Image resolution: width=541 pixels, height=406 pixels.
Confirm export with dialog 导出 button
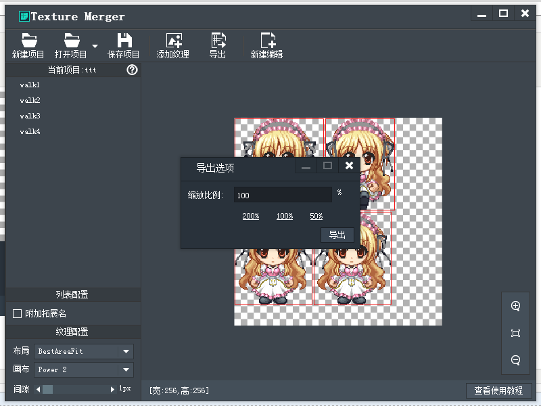point(337,235)
